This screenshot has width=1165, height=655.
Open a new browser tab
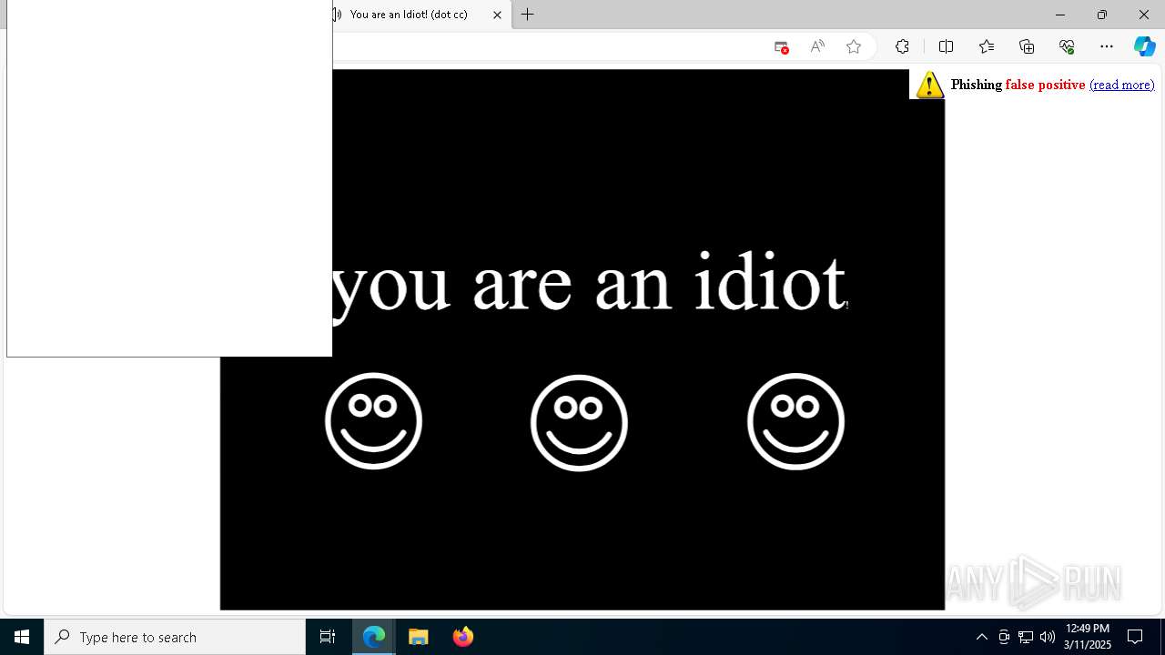pyautogui.click(x=528, y=15)
